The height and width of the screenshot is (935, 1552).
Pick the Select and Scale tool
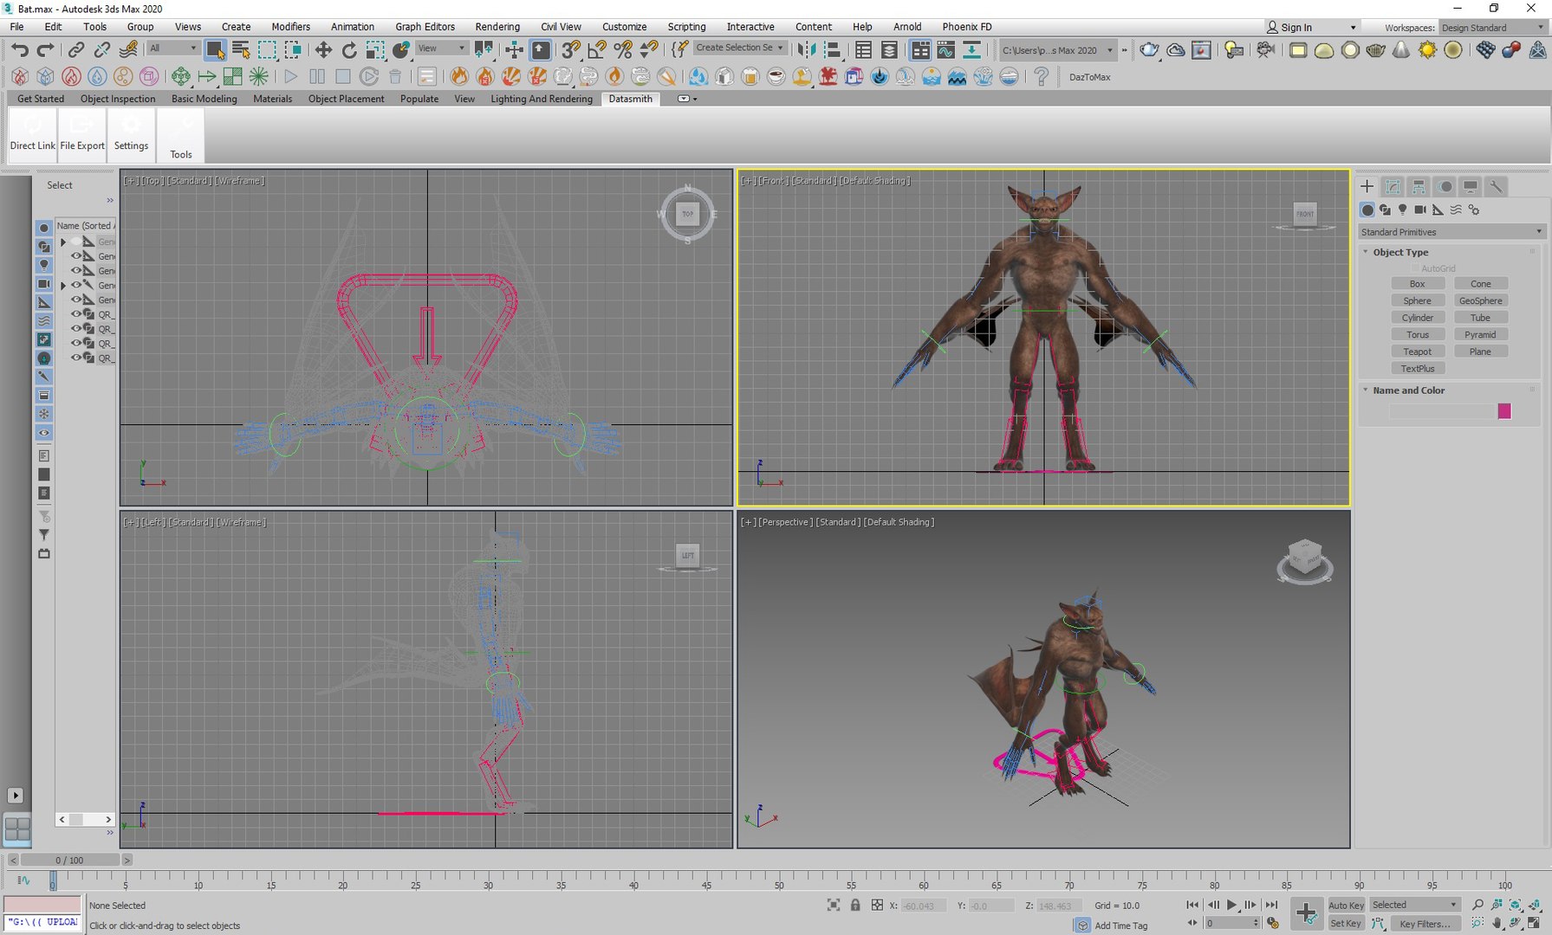[x=375, y=49]
